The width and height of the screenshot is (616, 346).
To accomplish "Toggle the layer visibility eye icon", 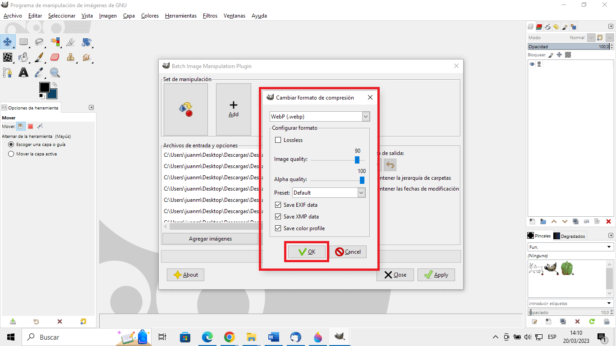I will [x=532, y=64].
